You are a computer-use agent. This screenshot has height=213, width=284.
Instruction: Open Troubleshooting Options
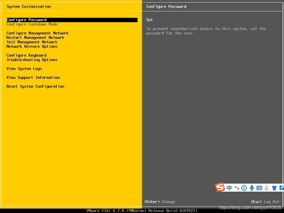[x=32, y=60]
